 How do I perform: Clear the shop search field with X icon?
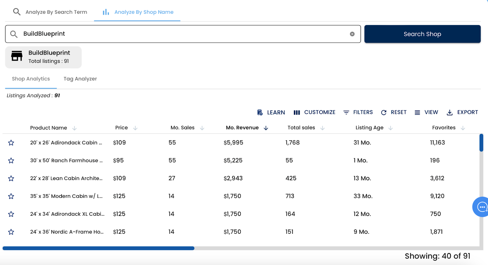pos(352,34)
